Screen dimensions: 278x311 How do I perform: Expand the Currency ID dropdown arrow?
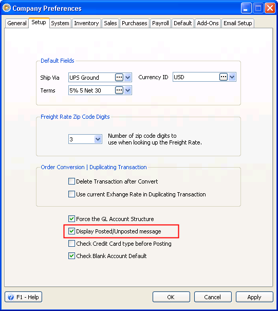click(x=232, y=77)
